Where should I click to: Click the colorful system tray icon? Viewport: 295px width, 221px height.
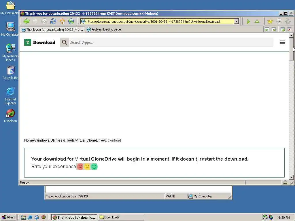[271, 217]
